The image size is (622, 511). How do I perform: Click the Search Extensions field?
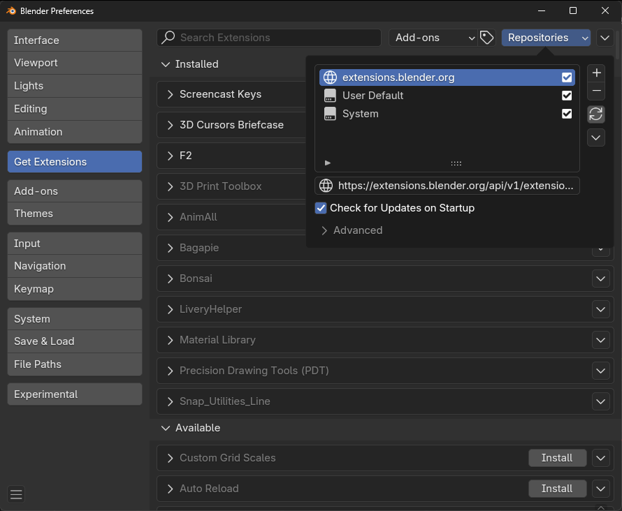click(x=269, y=38)
